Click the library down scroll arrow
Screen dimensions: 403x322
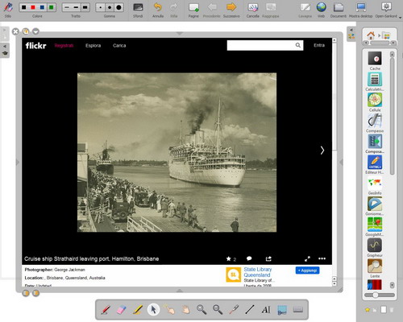[393, 285]
